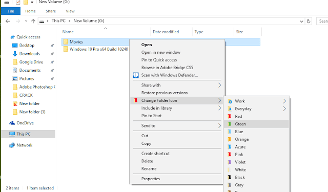328x192 pixels.
Task: Switch to the View ribbon tab
Action: click(x=70, y=11)
